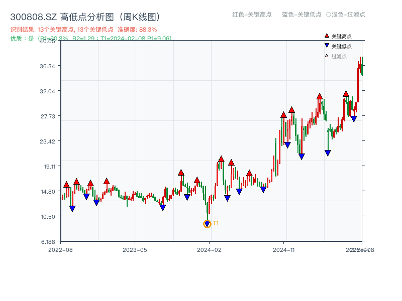
Task: Toggle the 红色-关键高点 header legend entry
Action: pyautogui.click(x=252, y=15)
